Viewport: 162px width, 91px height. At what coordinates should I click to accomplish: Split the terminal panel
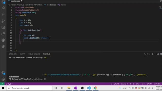coord(158,54)
